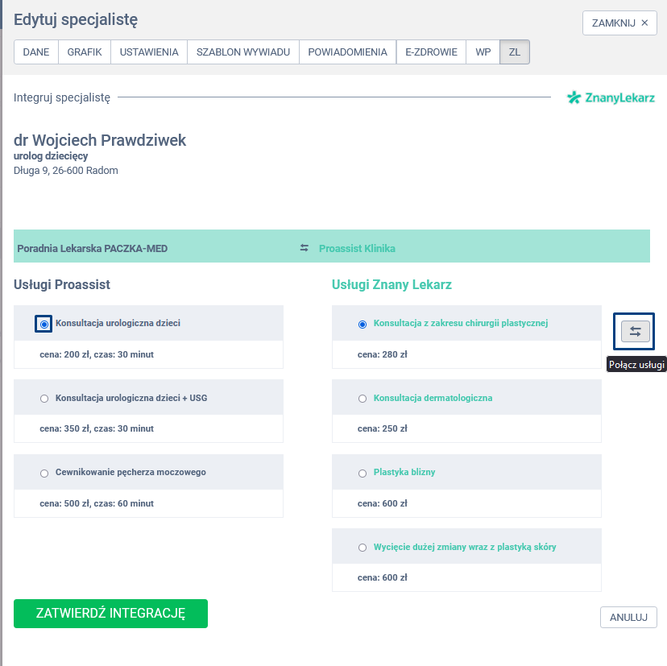
Task: Open the POWIADOMIENIA tab
Action: tap(348, 52)
